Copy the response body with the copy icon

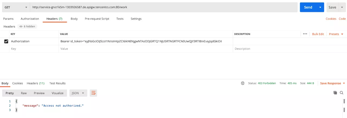point(335,93)
